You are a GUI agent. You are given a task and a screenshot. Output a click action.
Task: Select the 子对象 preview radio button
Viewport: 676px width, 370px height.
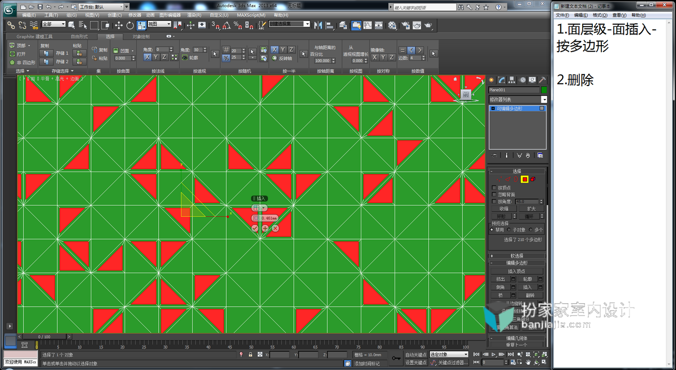click(x=509, y=230)
